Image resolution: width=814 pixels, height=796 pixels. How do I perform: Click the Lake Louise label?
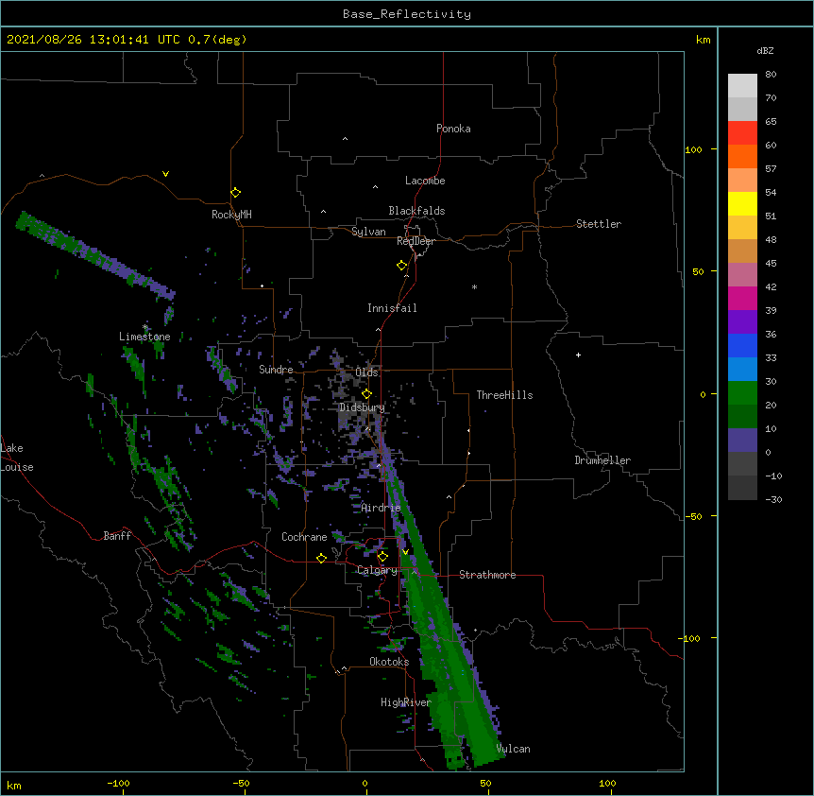17,458
